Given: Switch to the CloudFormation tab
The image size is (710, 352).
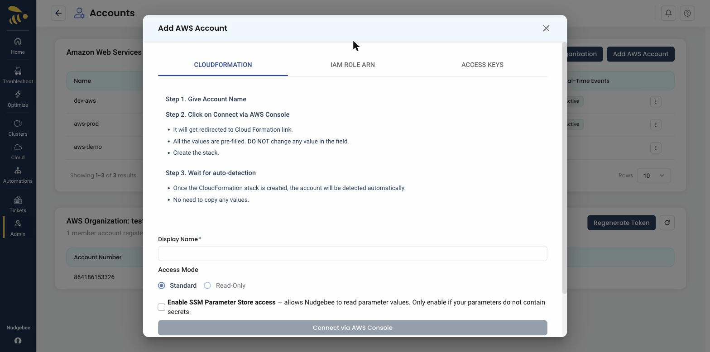Looking at the screenshot, I should (x=223, y=65).
